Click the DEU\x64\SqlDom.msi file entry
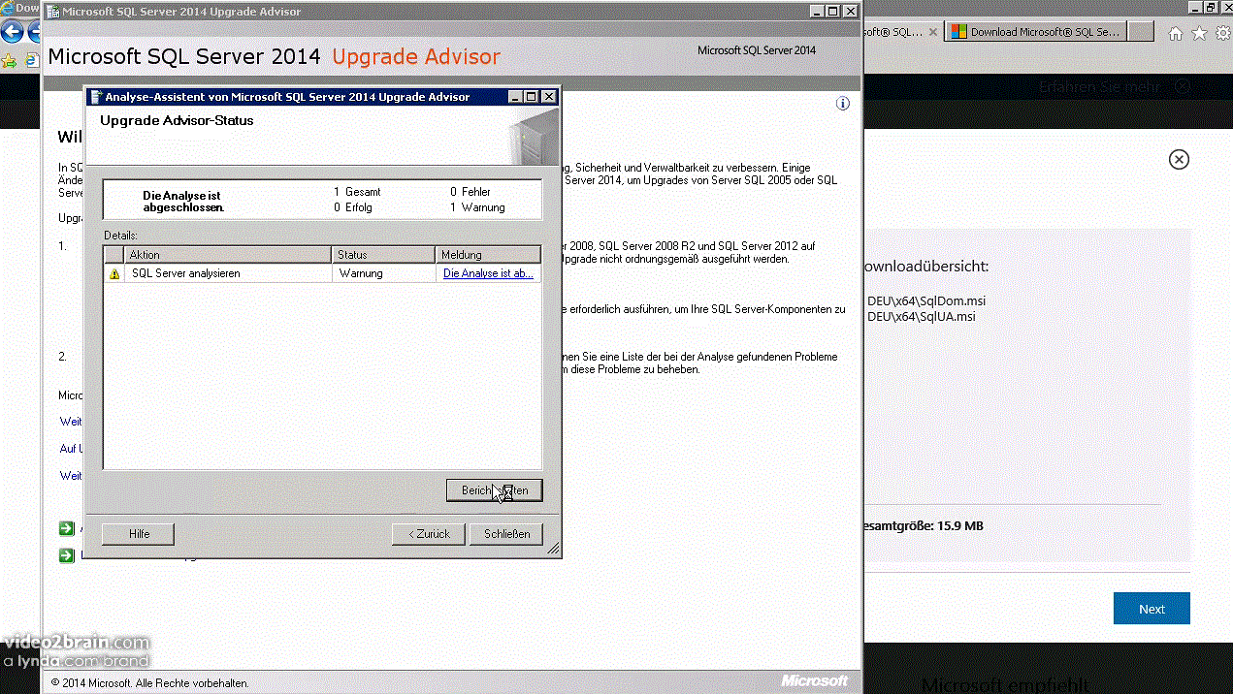This screenshot has height=694, width=1233. [x=926, y=301]
